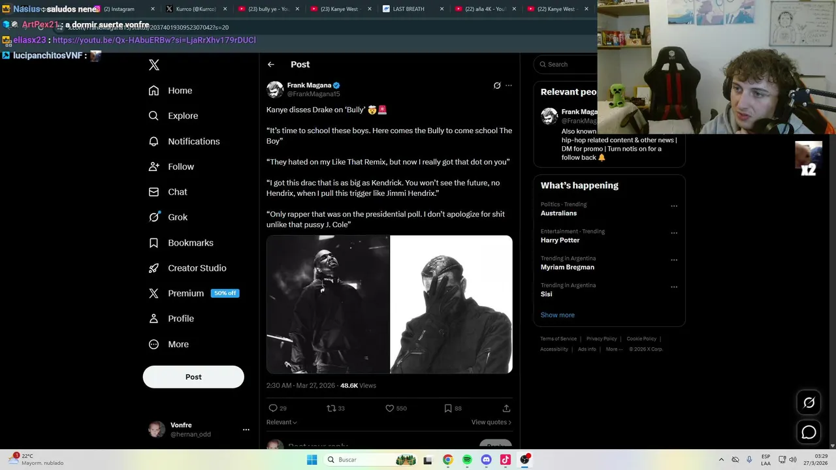Open Accessibility footer link
Screen dimensions: 836x470
[x=554, y=349]
